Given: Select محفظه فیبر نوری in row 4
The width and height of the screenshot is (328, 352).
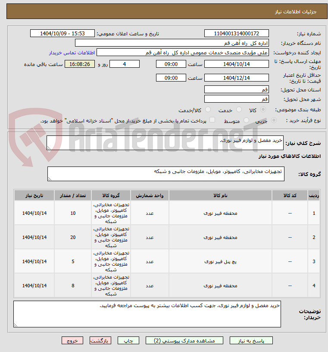Looking at the screenshot, I should (220, 286).
